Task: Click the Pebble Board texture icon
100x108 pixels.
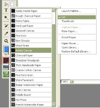Action: pos(13,95)
